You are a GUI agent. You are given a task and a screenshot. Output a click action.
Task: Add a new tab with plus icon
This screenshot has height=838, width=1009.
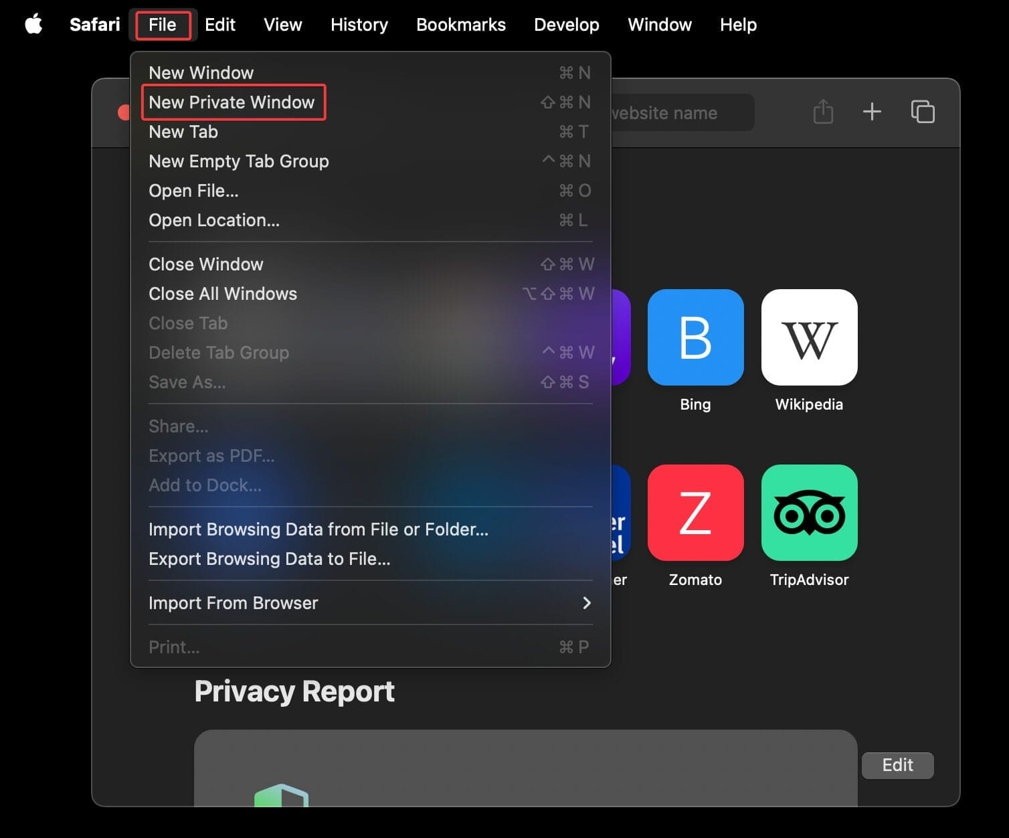(872, 112)
